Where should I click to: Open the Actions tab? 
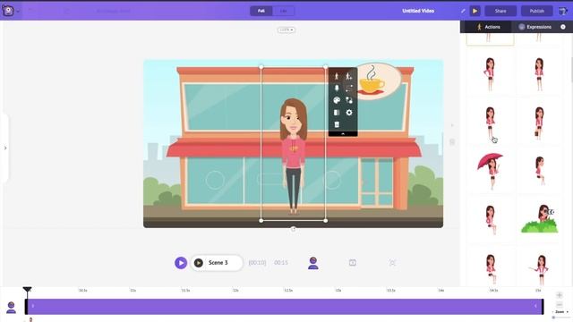click(488, 27)
